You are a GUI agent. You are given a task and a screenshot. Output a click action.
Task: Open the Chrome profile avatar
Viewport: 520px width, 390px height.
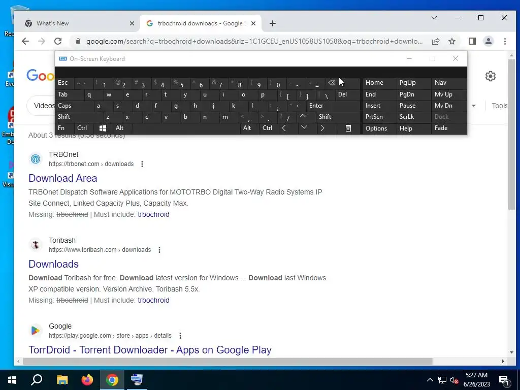(488, 41)
